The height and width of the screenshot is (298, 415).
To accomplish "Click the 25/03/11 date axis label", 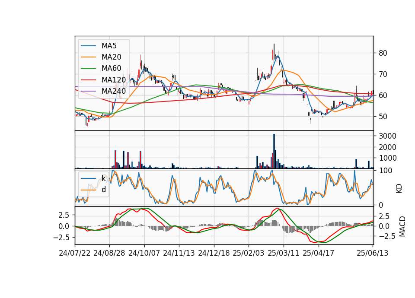I will coord(284,253).
